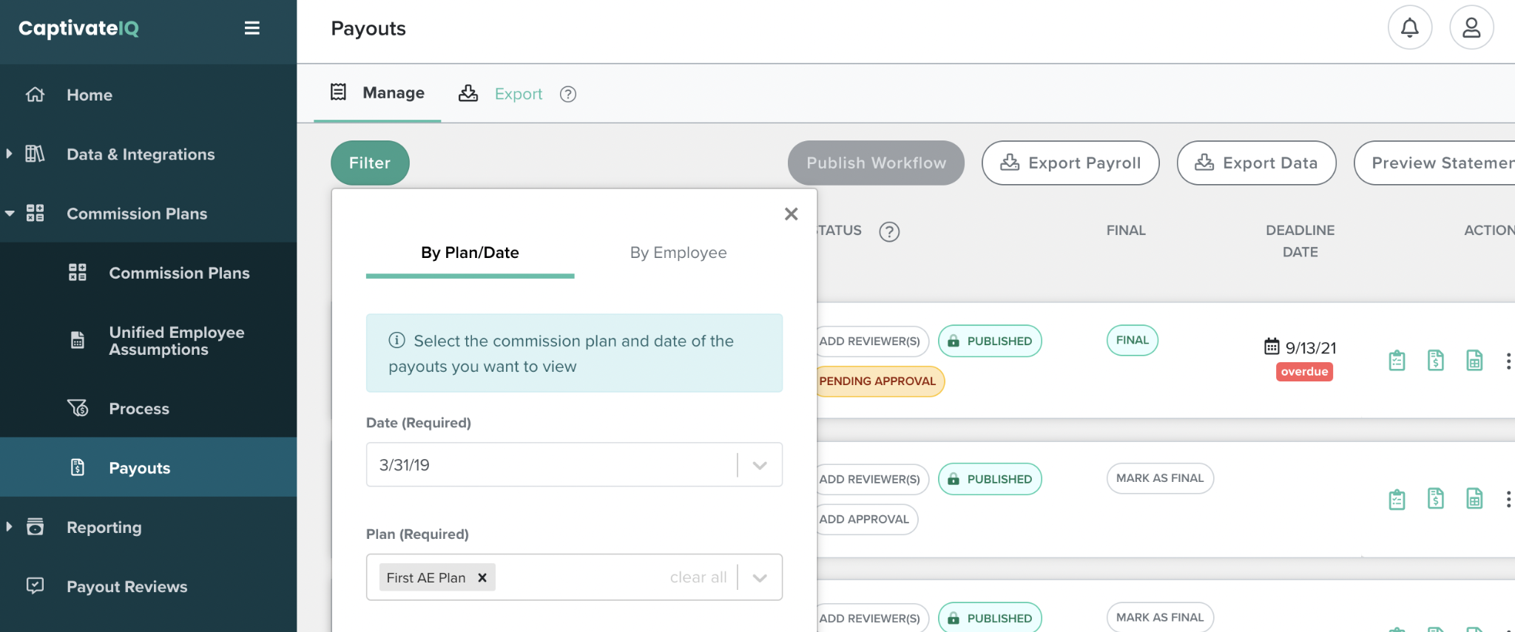Image resolution: width=1515 pixels, height=632 pixels.
Task: Click Published badge in second row
Action: tap(990, 479)
